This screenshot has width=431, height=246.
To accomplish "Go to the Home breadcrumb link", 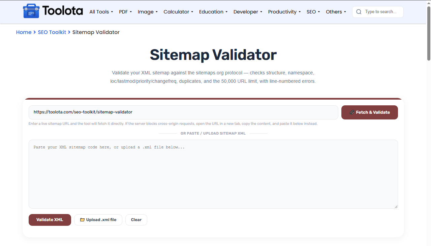I will pyautogui.click(x=24, y=32).
